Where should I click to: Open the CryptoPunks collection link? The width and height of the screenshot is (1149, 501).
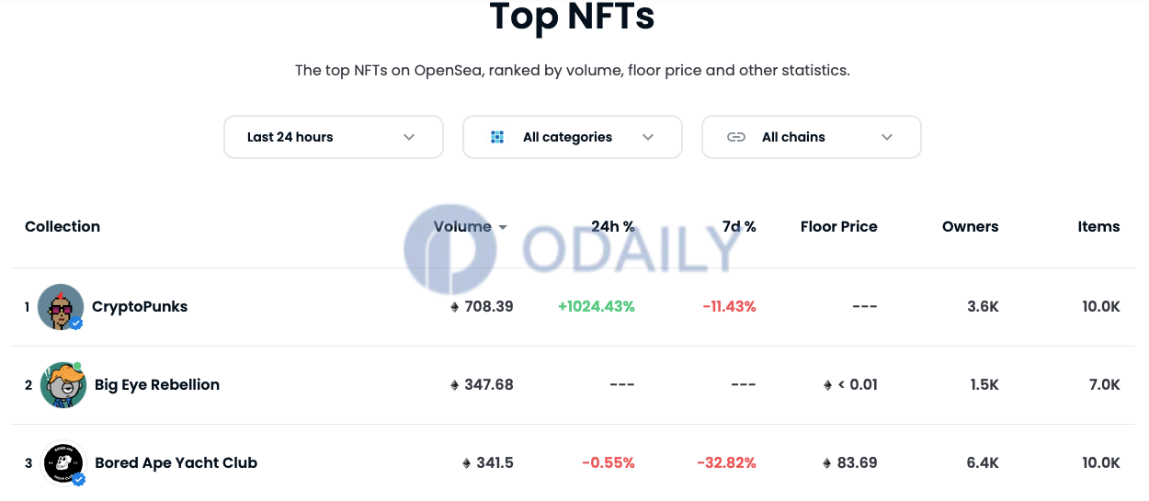(x=140, y=307)
